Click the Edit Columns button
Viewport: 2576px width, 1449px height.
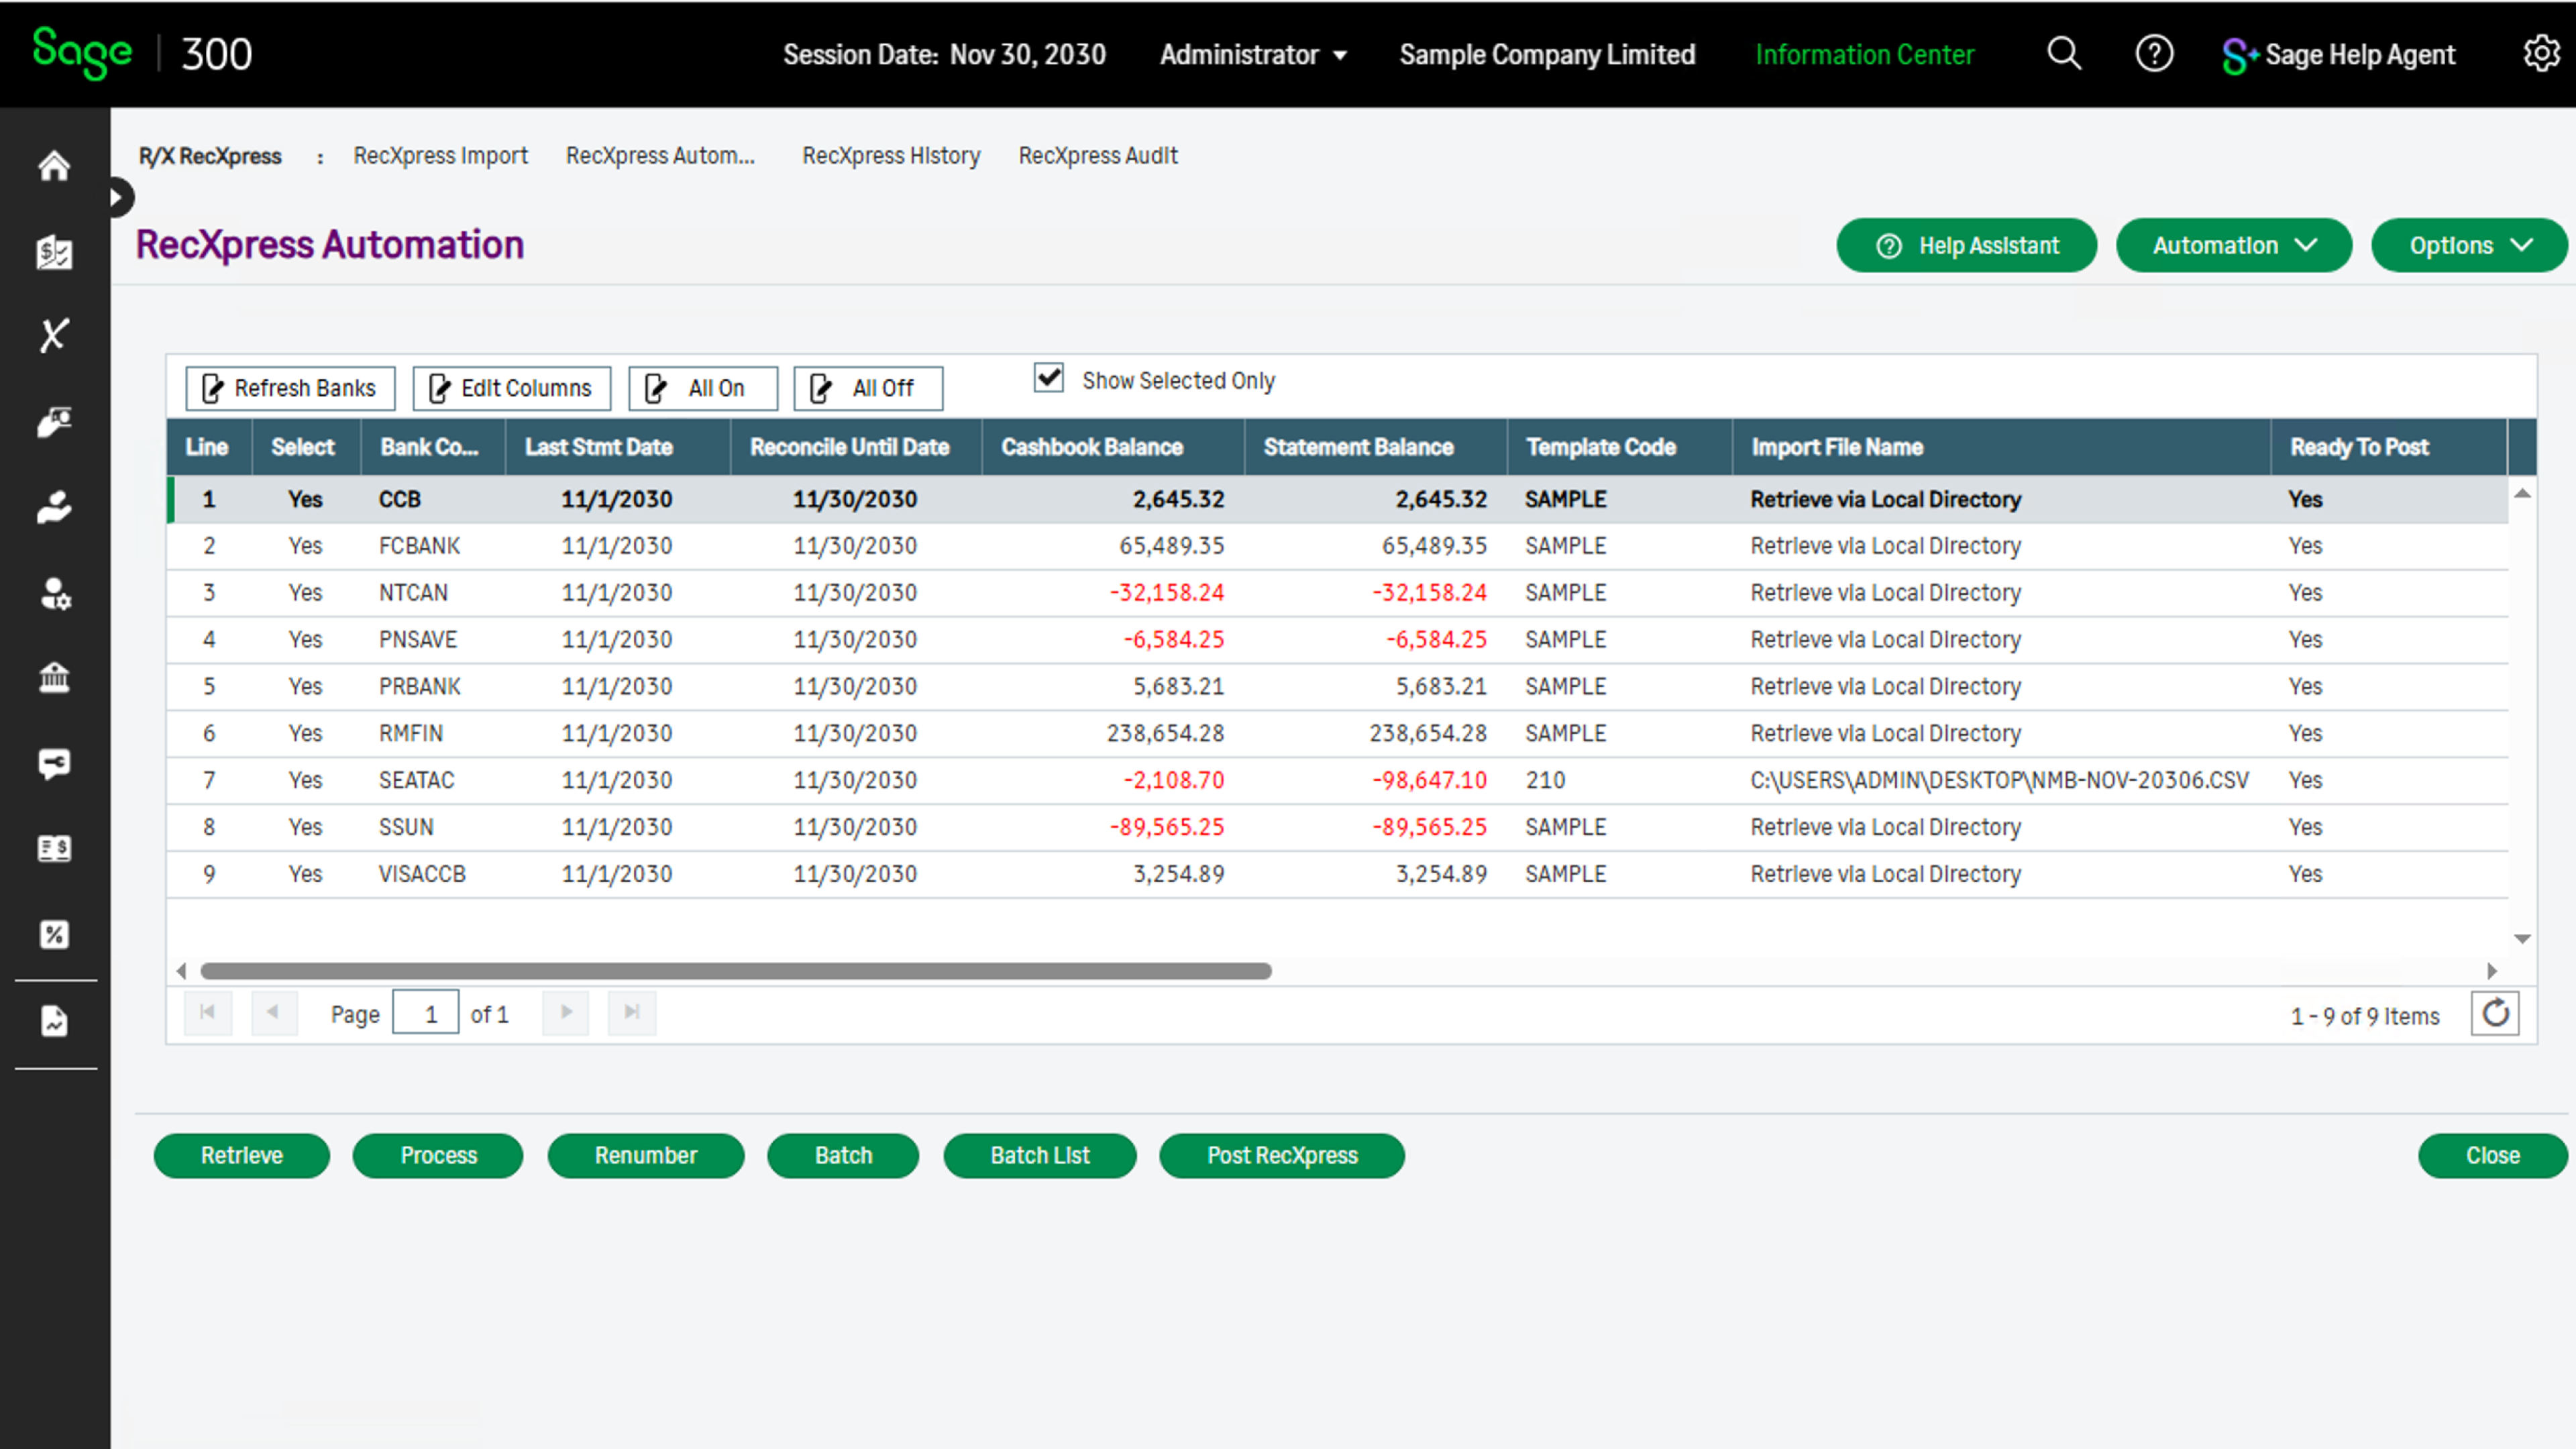pyautogui.click(x=512, y=388)
